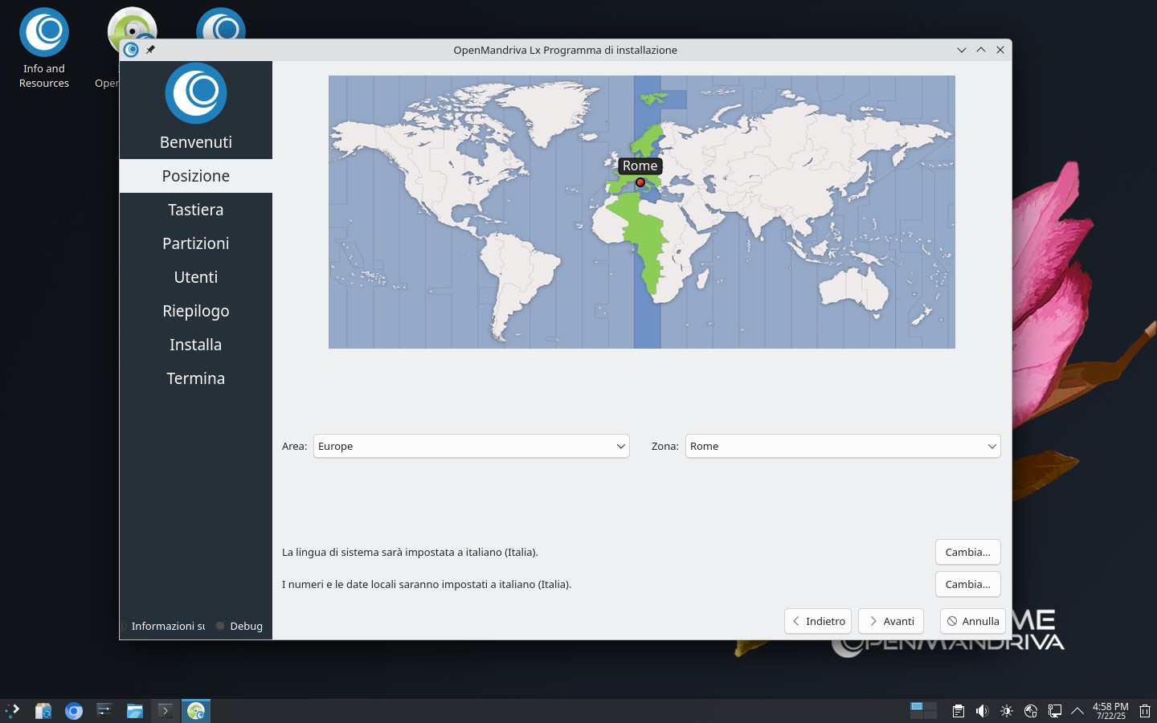
Task: Open the Chromium browser from the taskbar
Action: (x=74, y=711)
